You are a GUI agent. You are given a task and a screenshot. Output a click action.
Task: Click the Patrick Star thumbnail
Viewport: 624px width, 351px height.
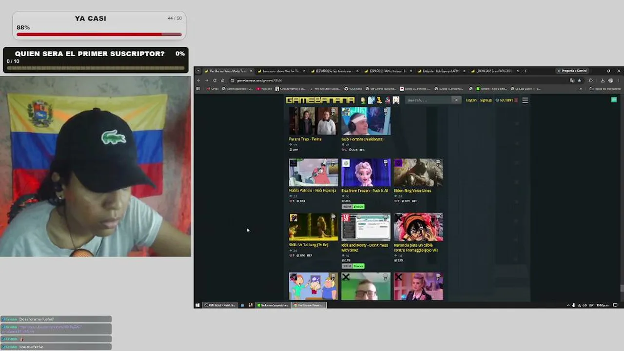coord(313,173)
